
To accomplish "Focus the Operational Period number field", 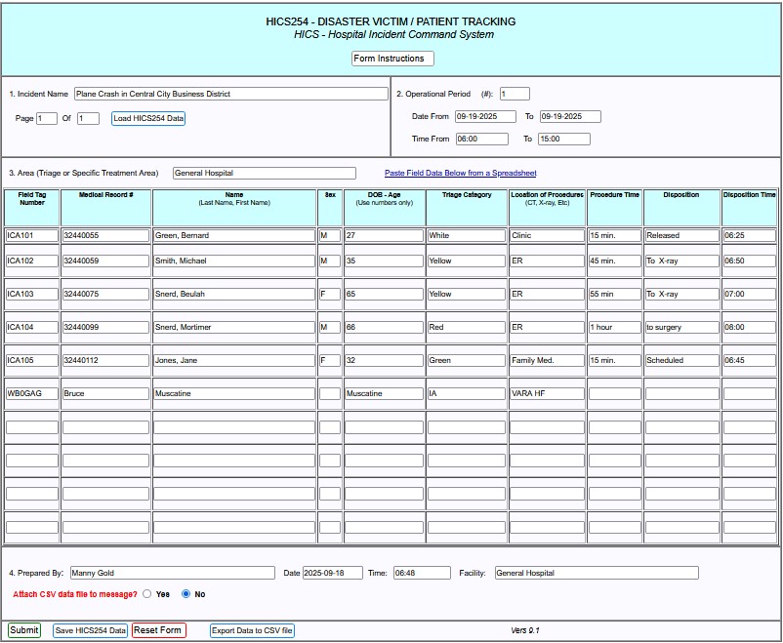I will point(515,95).
